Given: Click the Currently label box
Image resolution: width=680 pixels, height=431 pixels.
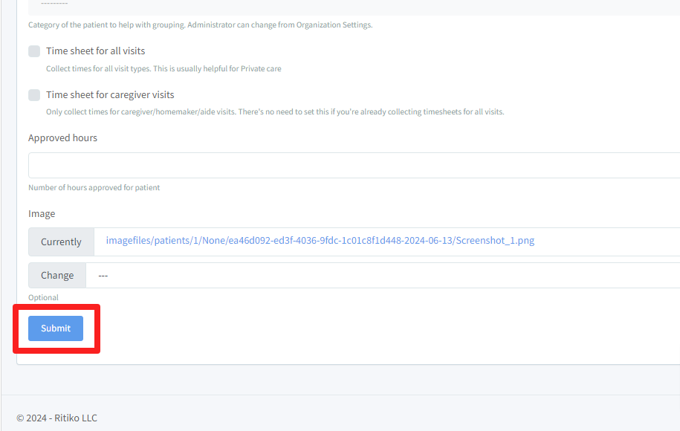Looking at the screenshot, I should [x=61, y=242].
